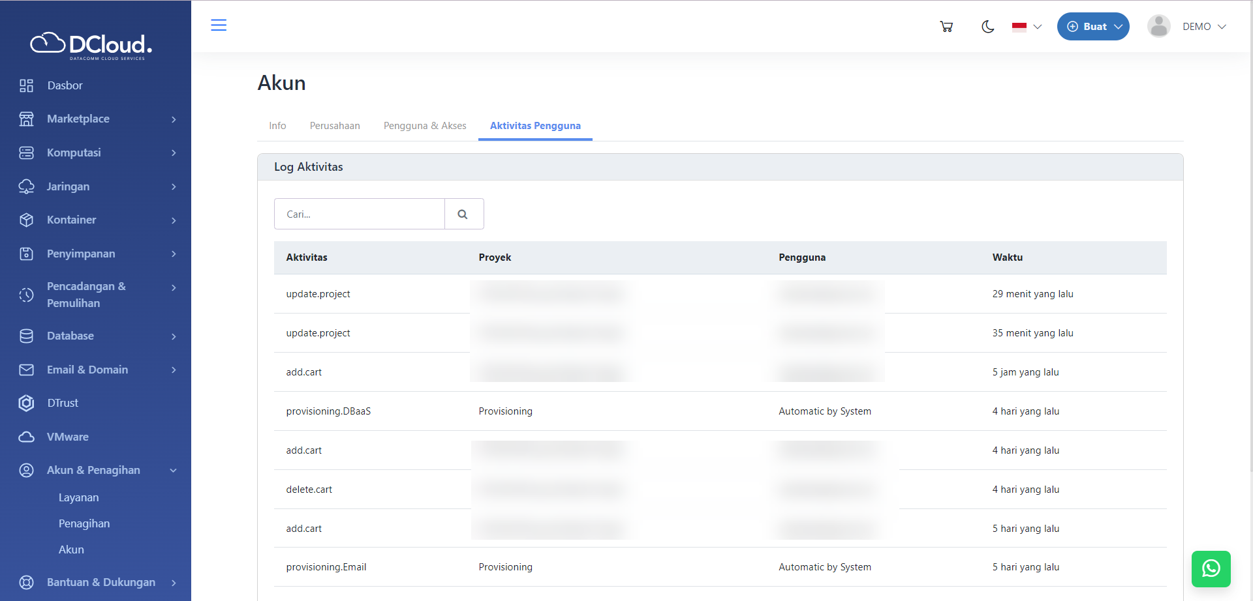The image size is (1253, 601).
Task: Switch to the Perusahaan tab
Action: click(x=335, y=126)
